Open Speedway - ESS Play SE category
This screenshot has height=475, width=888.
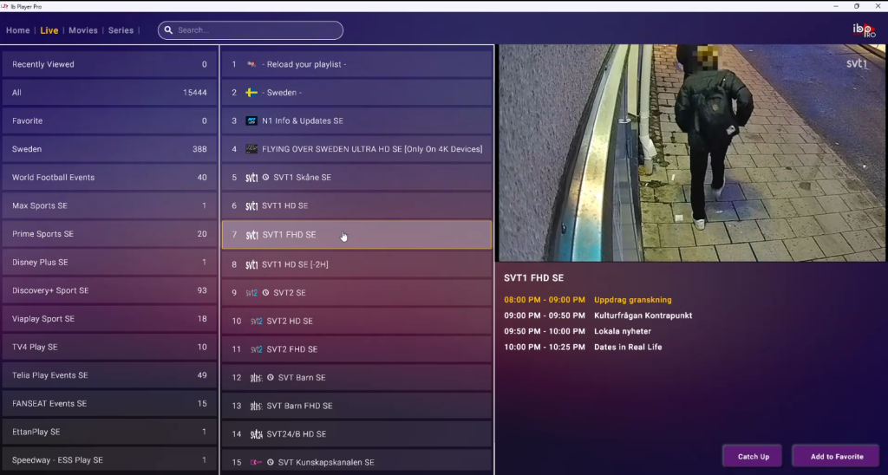109,460
